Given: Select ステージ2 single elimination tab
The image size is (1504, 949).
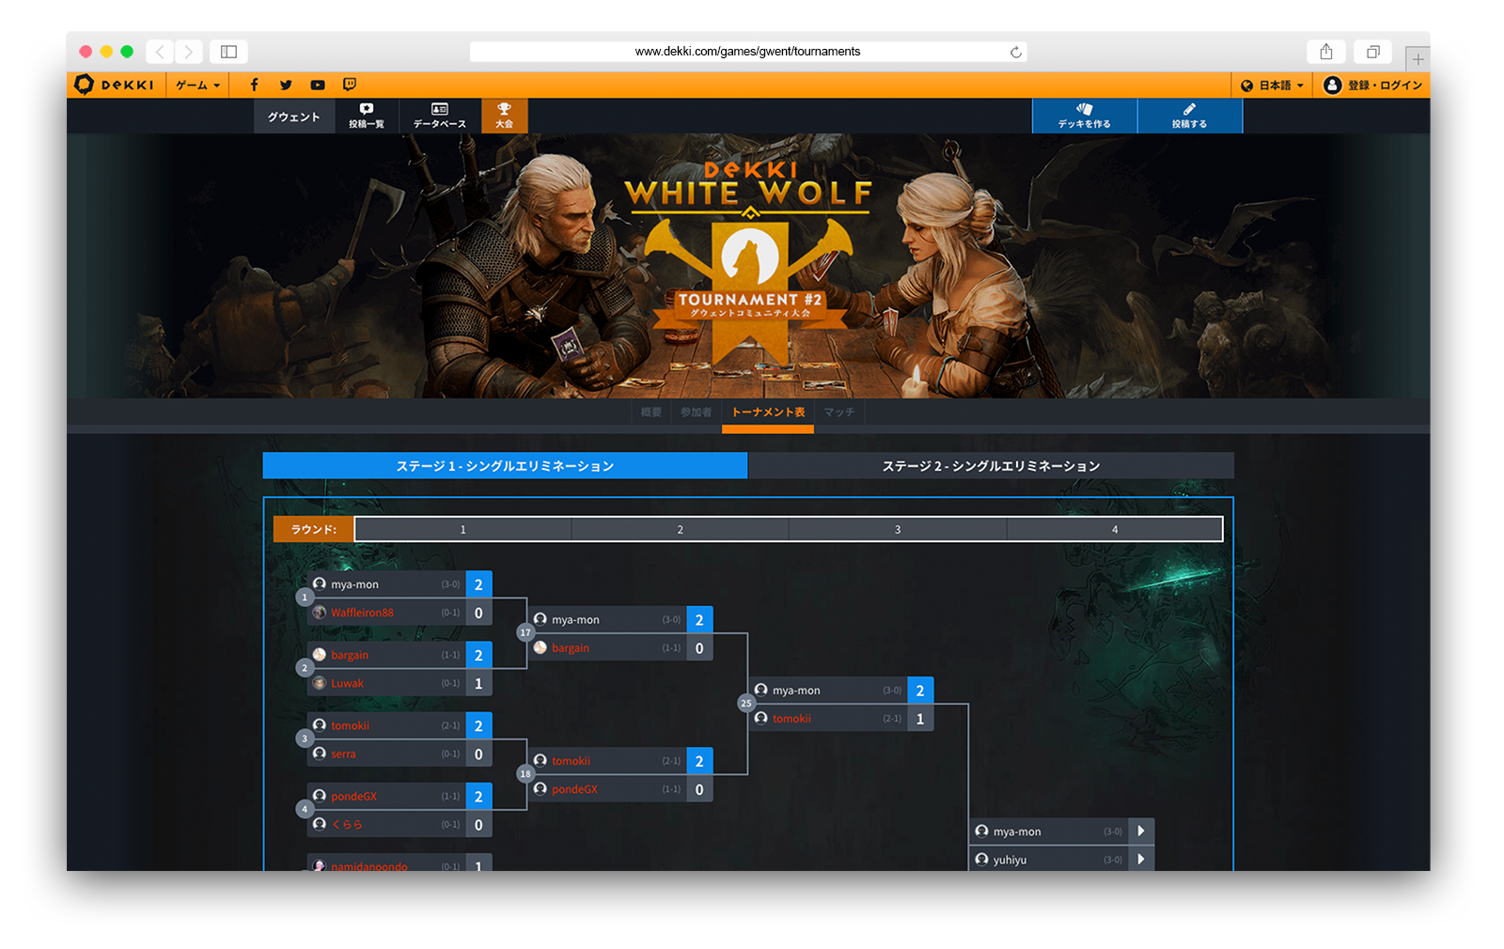Looking at the screenshot, I should [991, 466].
